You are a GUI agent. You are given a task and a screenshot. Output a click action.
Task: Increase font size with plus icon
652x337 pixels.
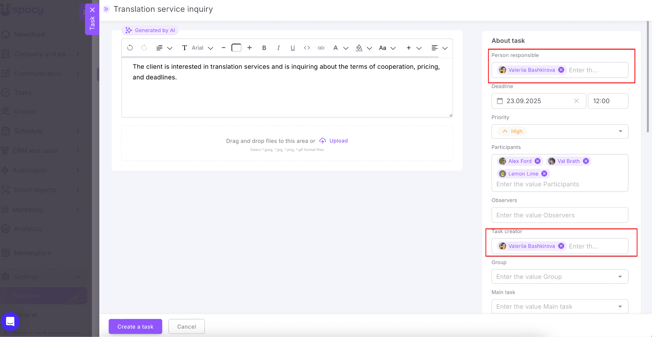click(x=250, y=48)
